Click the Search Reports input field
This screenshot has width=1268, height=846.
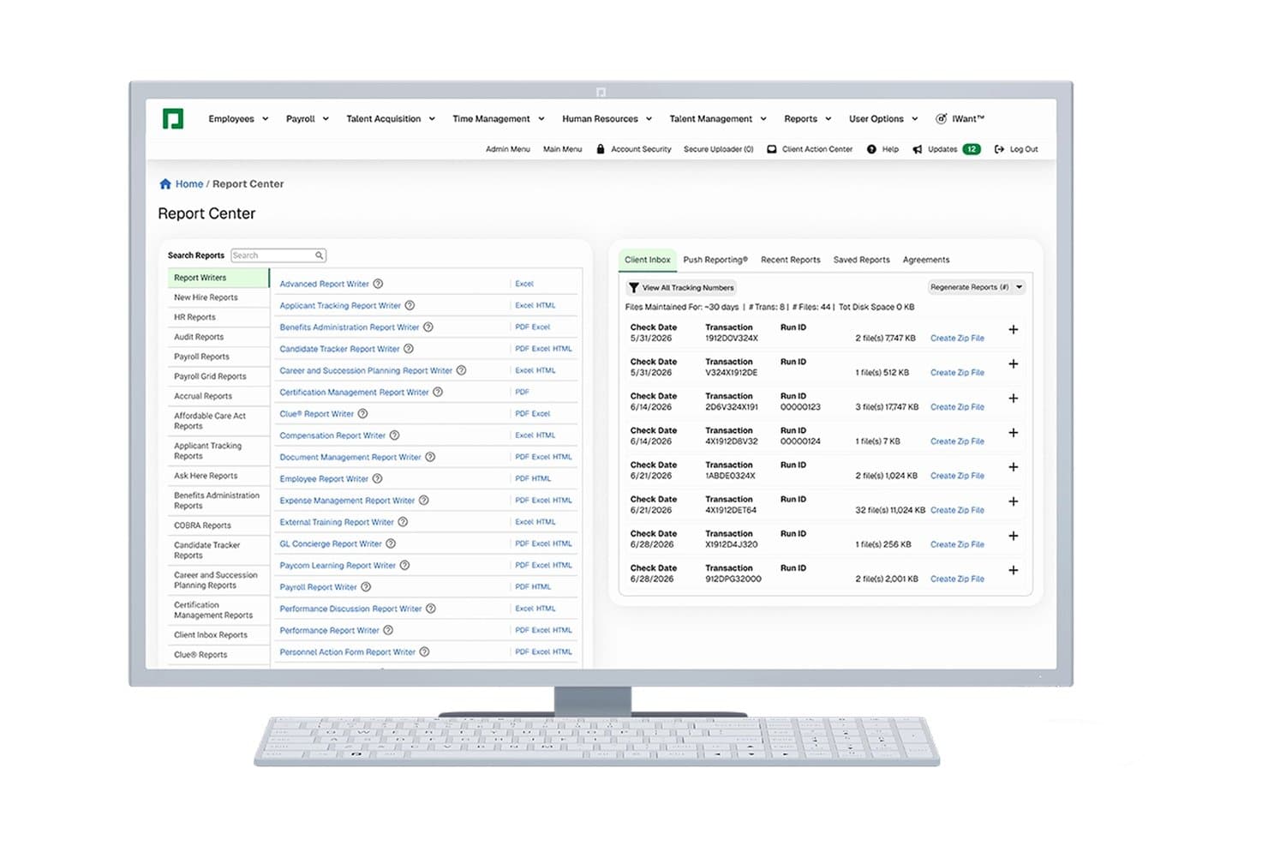278,255
